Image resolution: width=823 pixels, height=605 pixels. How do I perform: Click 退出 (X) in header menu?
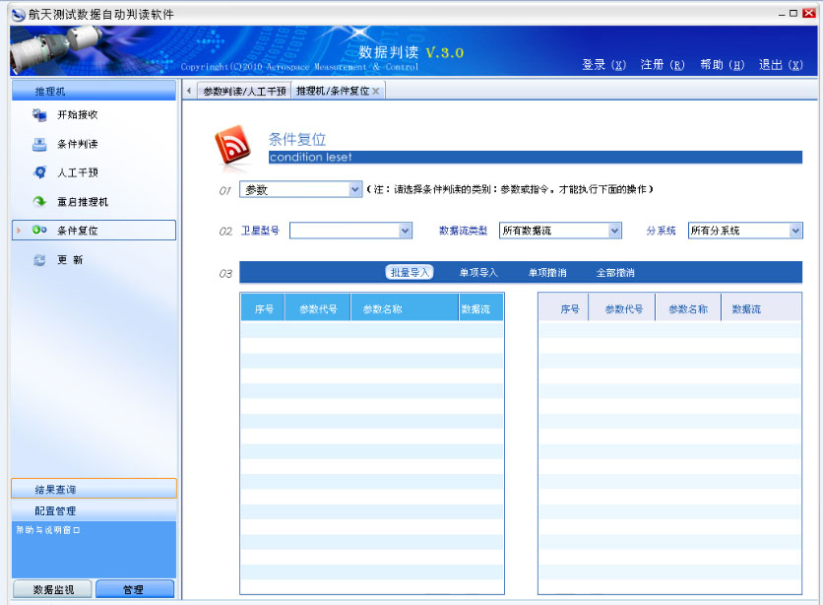point(781,65)
